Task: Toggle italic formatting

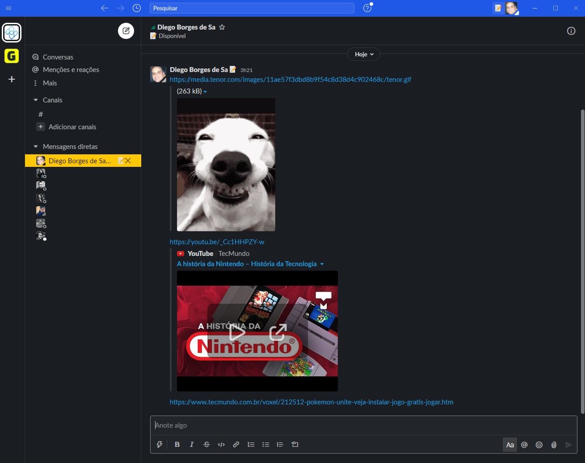Action: click(x=192, y=445)
